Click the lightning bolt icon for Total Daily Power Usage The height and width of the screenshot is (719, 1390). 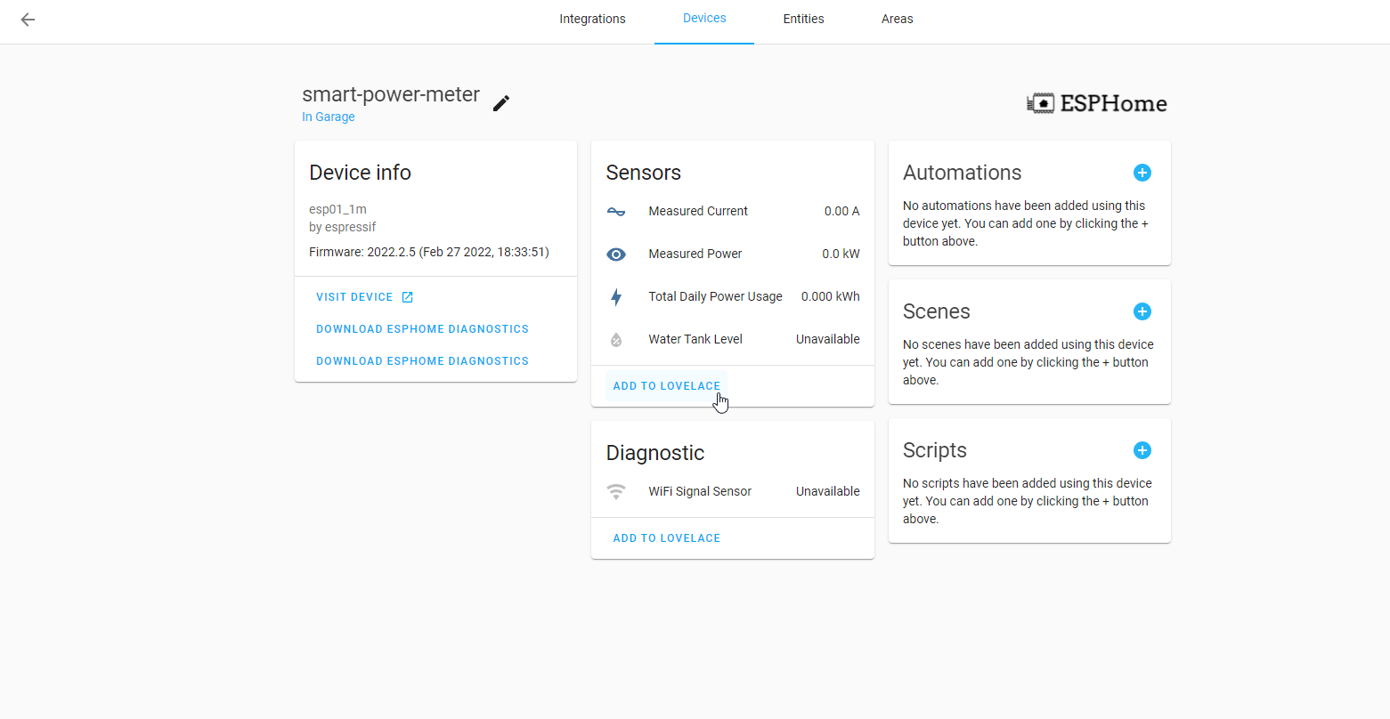pos(616,296)
